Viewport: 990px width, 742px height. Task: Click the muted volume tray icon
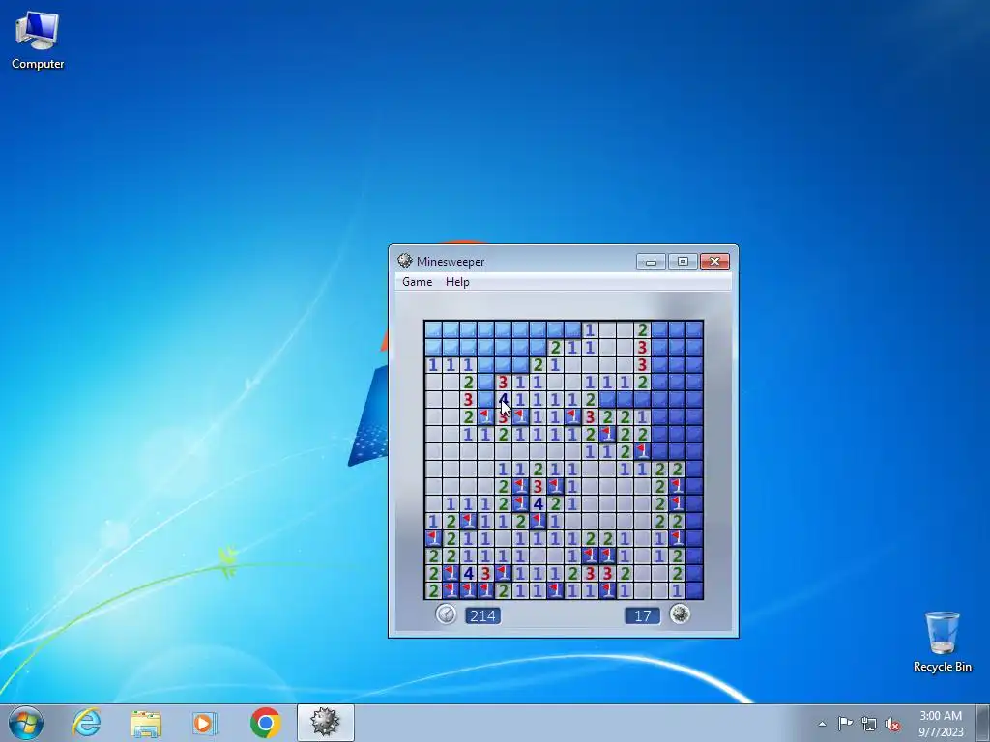tap(892, 724)
